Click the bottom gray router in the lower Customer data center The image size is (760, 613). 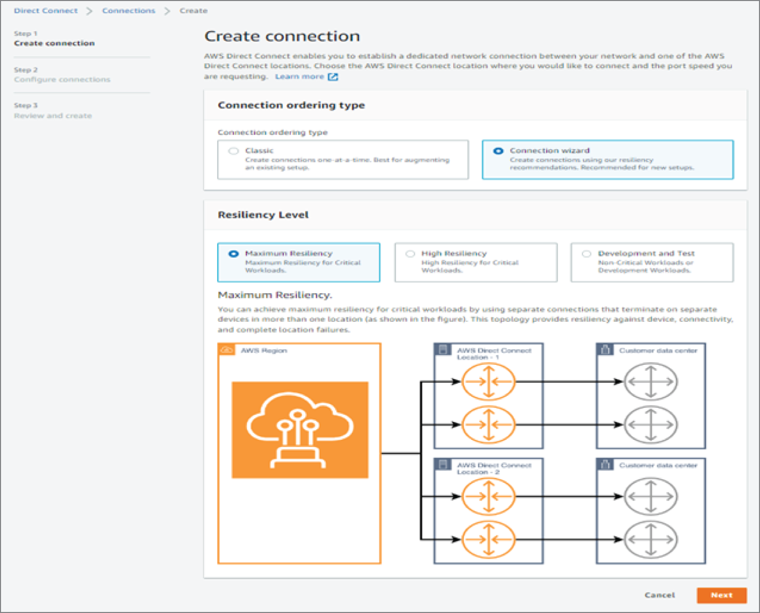click(651, 539)
